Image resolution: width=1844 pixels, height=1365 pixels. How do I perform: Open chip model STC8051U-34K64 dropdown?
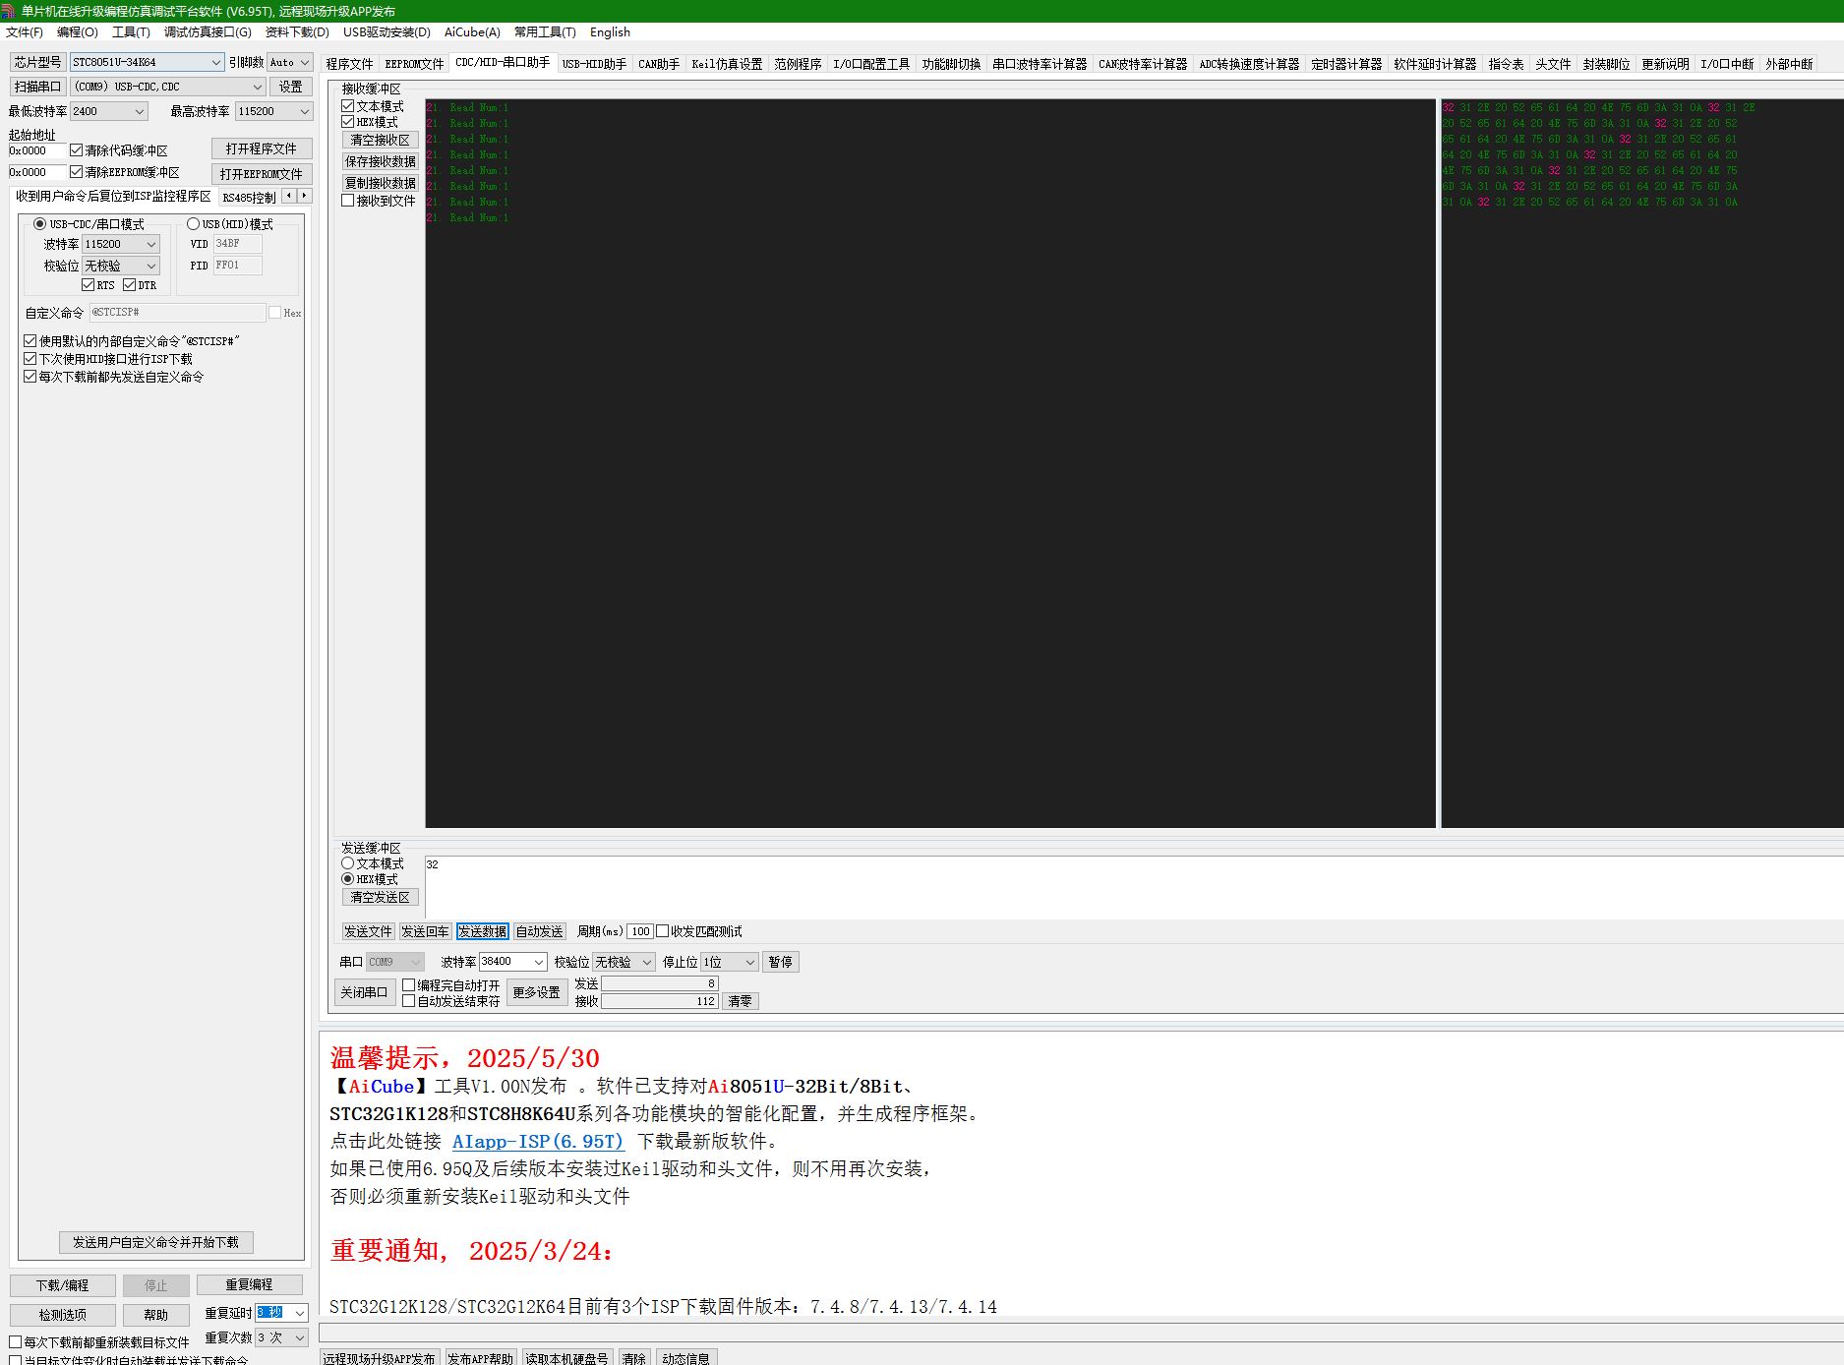coord(148,62)
